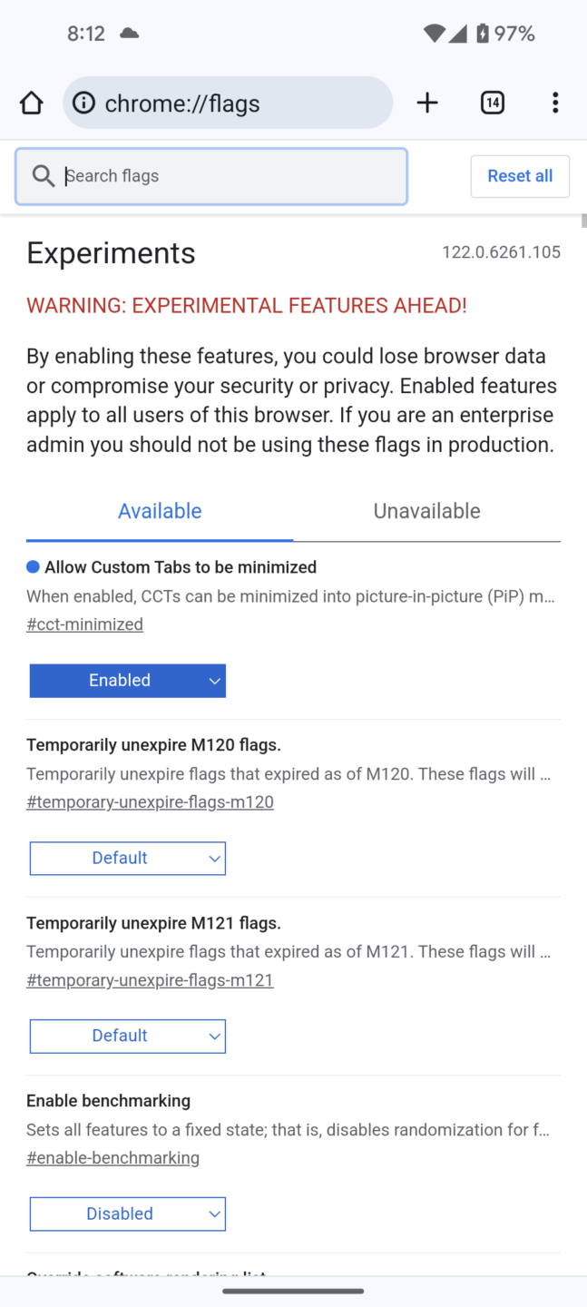
Task: Open a new tab with plus icon
Action: pyautogui.click(x=427, y=103)
